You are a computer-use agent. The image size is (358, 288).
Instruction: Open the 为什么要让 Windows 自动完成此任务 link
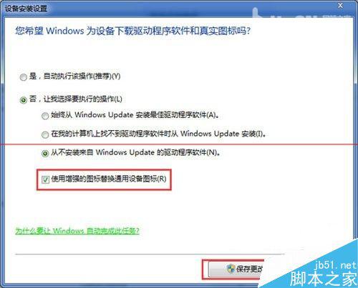77,231
